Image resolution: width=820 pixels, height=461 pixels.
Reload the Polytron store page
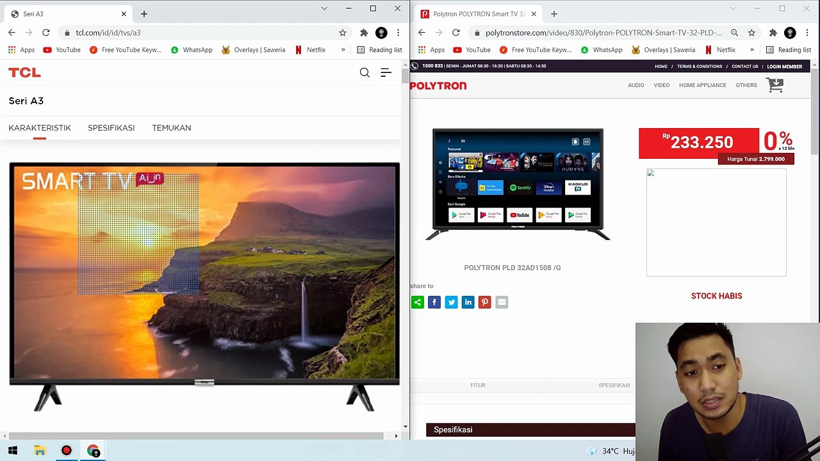click(x=456, y=33)
